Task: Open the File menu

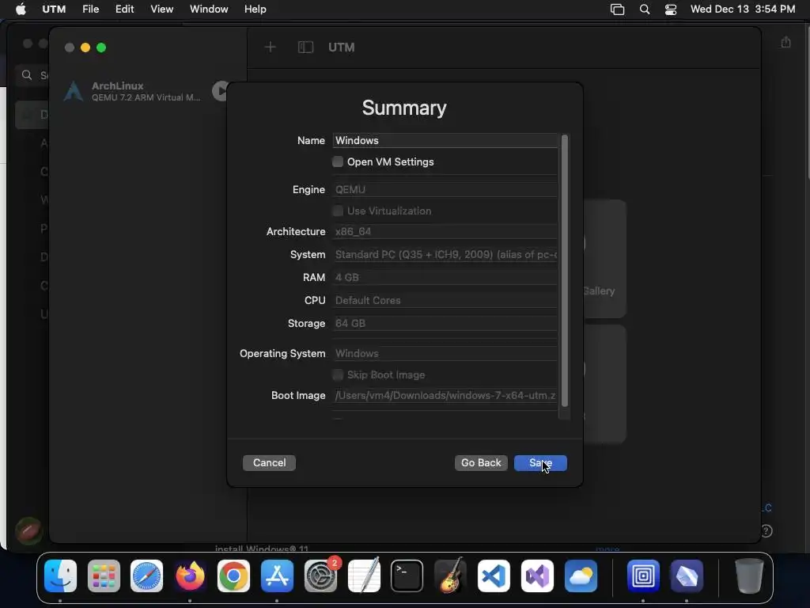Action: click(x=90, y=9)
